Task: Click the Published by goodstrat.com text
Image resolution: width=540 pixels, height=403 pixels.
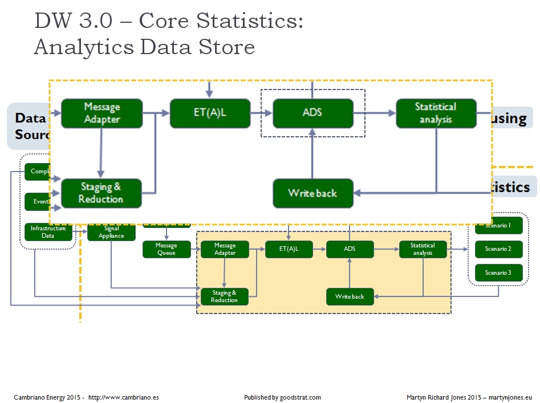Action: coord(282,397)
